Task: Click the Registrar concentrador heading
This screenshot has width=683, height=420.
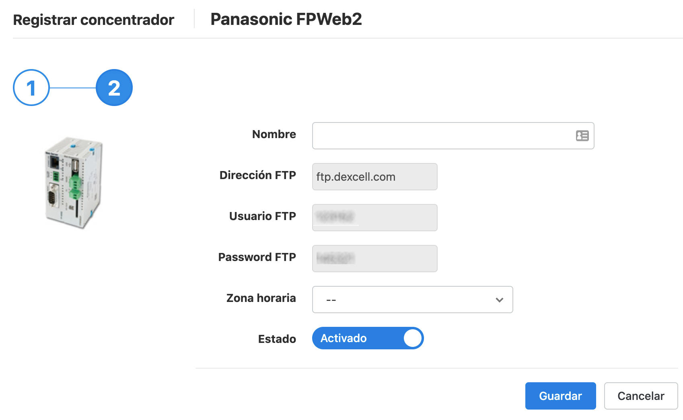Action: coord(93,20)
